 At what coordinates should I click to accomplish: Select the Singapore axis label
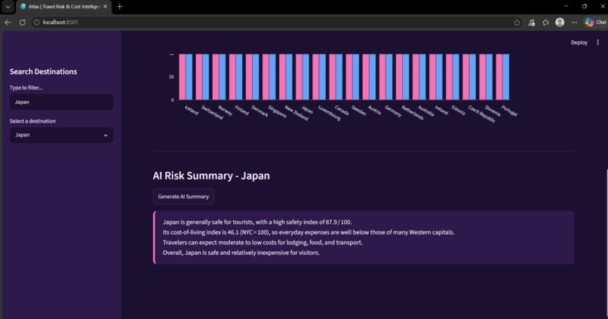278,112
